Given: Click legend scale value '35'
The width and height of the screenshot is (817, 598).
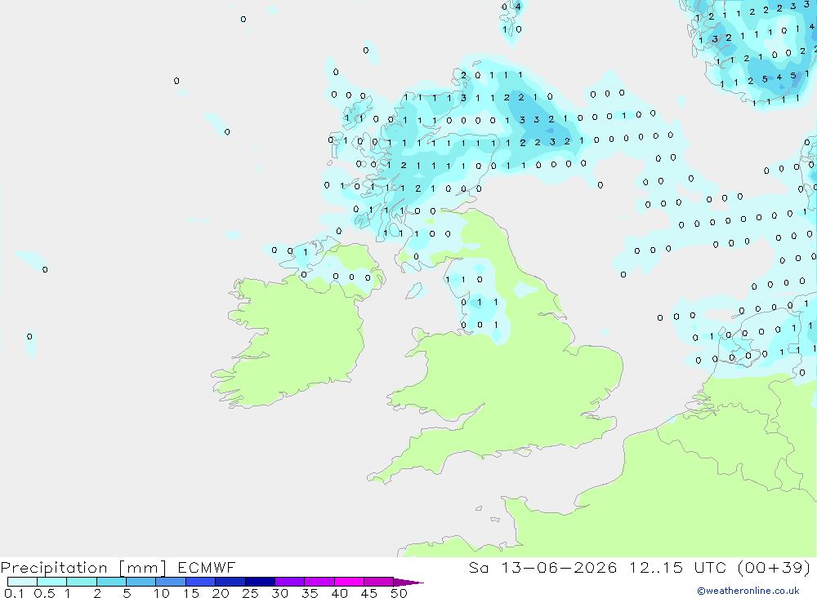Looking at the screenshot, I should point(310,593).
